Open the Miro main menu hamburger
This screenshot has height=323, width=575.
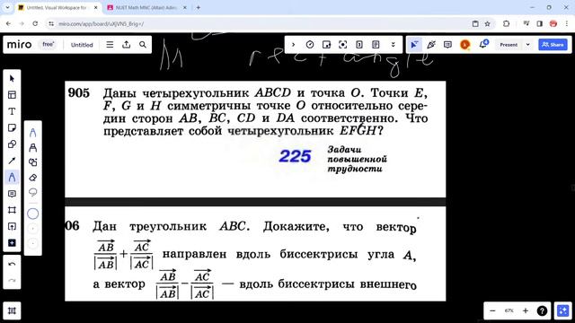[110, 45]
